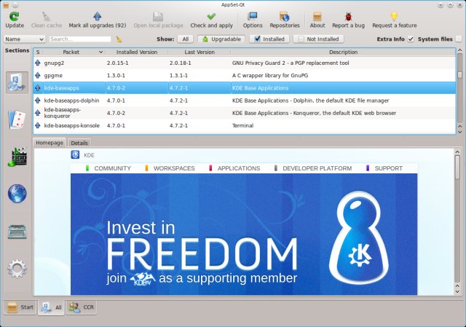
Task: Switch to the Homepage tab
Action: point(50,143)
